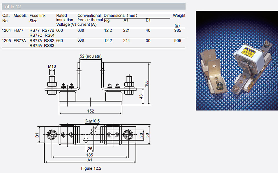Select the "Fig." sub-header in the table
The width and height of the screenshot is (278, 173).
[107, 21]
